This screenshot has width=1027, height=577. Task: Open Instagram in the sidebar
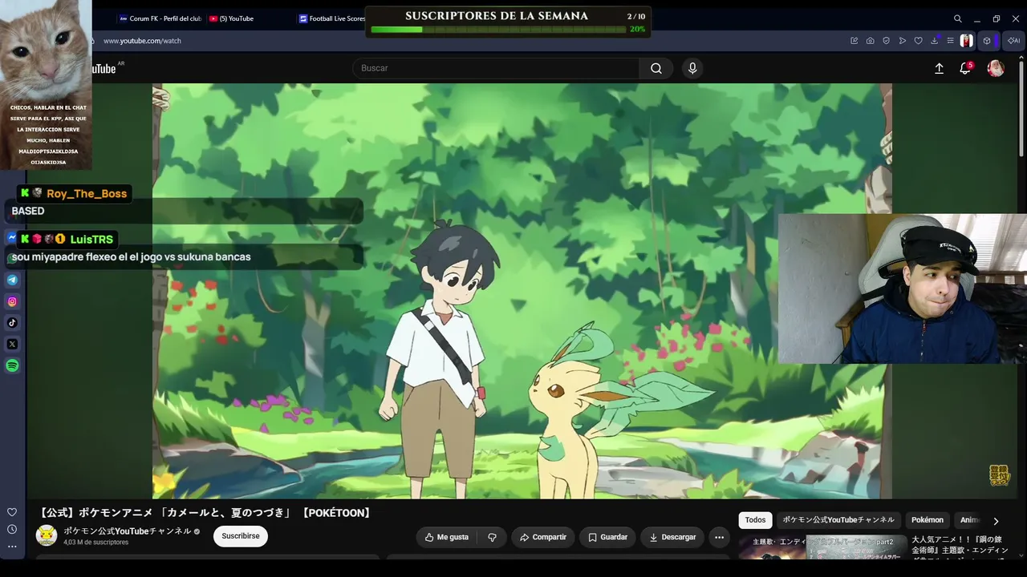point(12,302)
